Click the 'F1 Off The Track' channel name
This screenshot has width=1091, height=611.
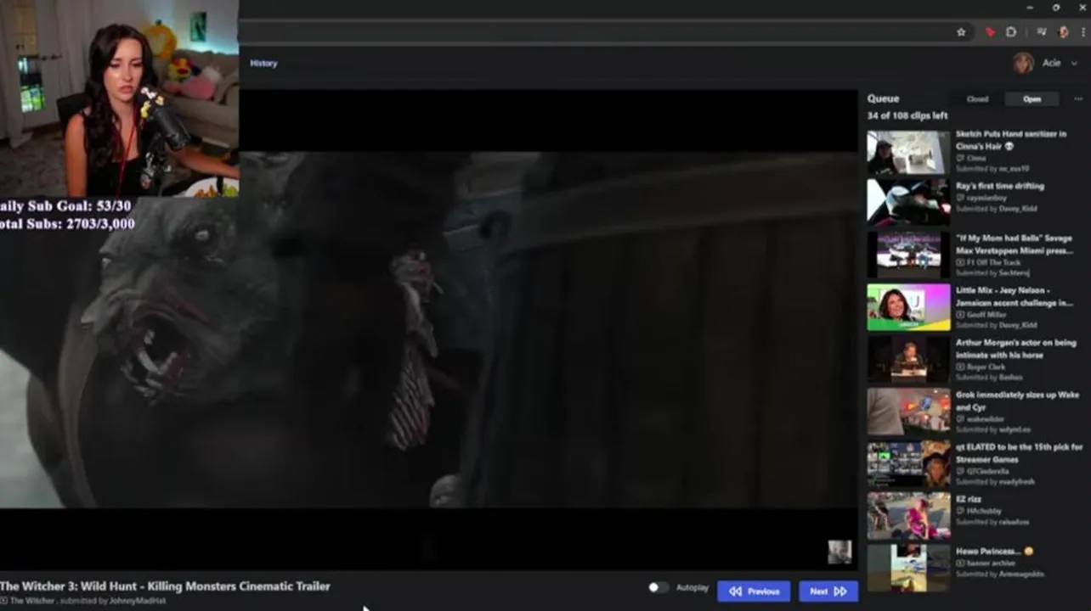coord(994,262)
